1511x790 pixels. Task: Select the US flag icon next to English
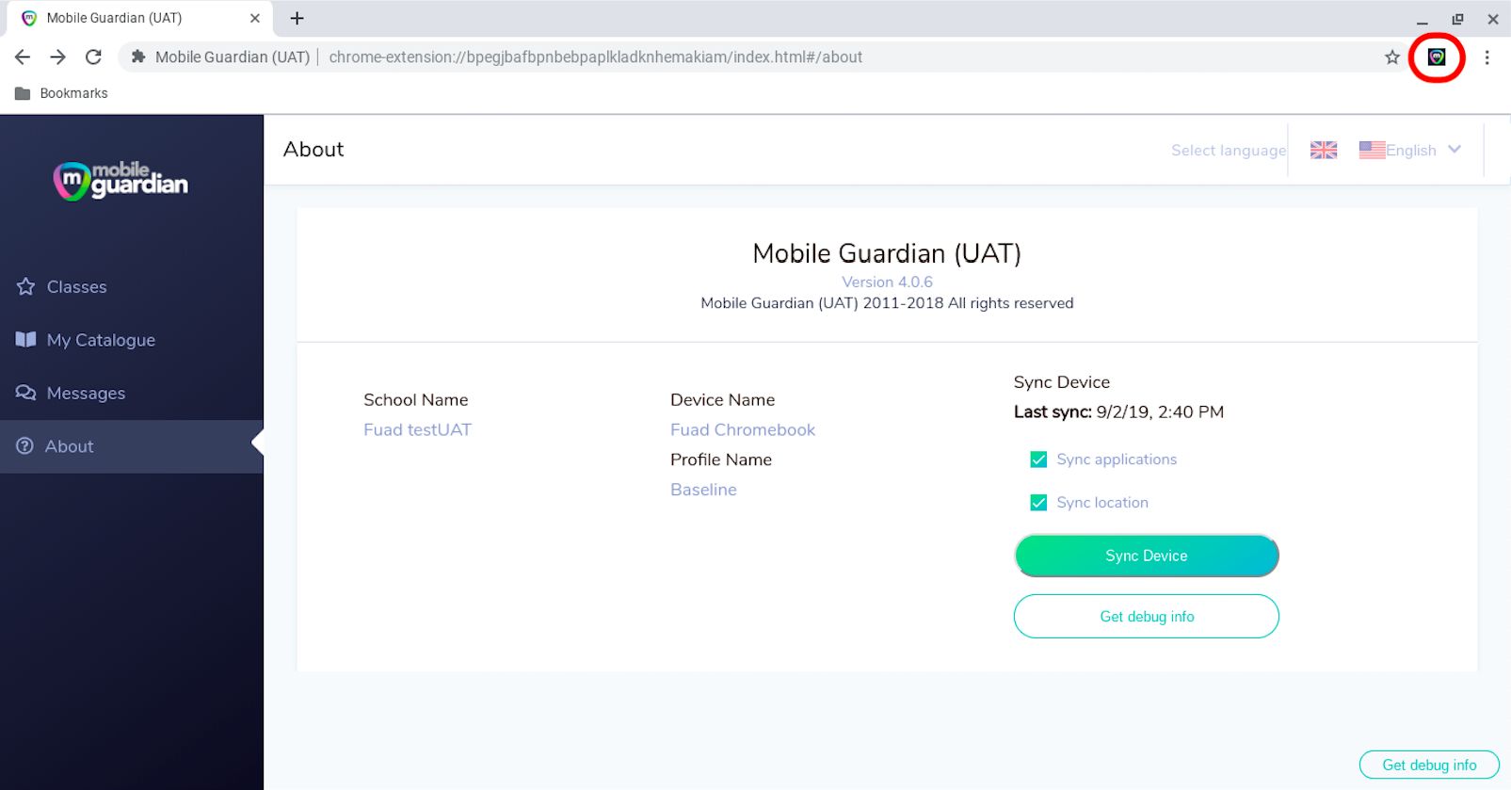pos(1372,150)
